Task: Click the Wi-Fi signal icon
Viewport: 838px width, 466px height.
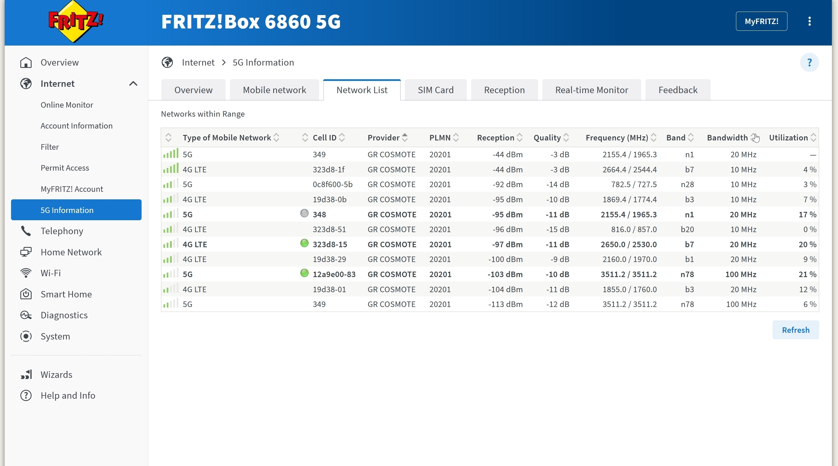Action: click(x=26, y=273)
